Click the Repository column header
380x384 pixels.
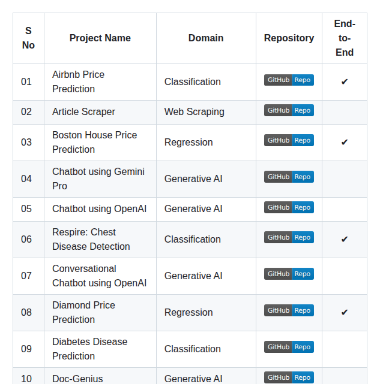pos(289,38)
